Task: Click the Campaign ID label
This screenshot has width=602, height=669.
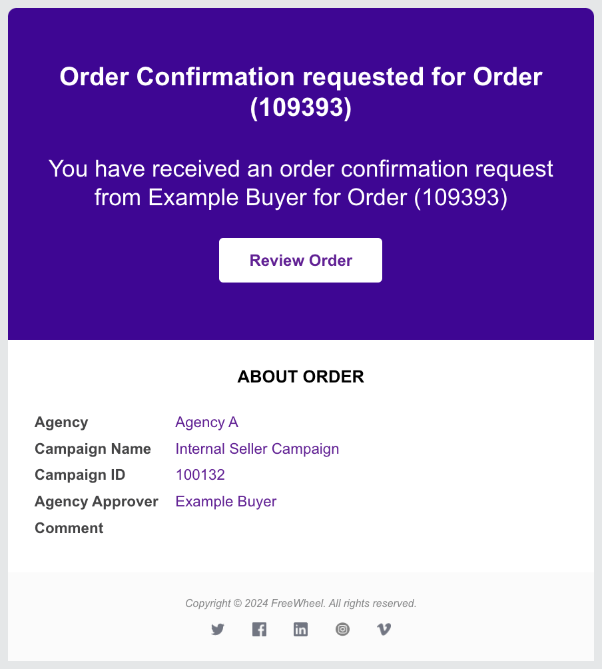Action: point(80,475)
